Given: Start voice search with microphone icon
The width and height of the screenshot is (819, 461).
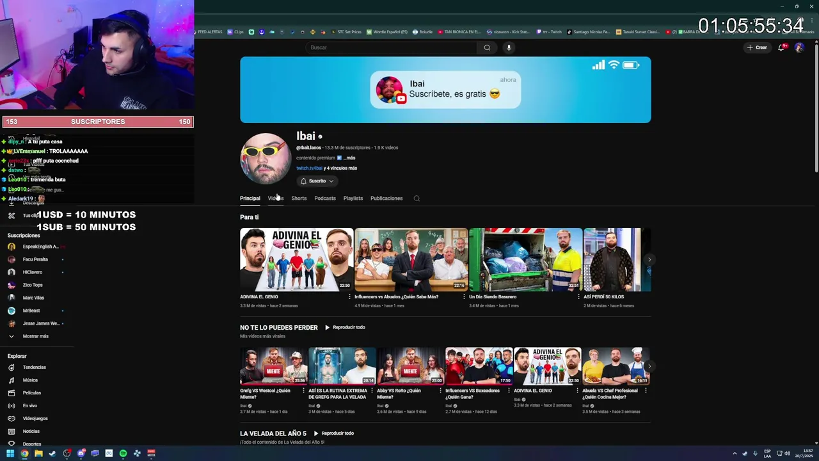Looking at the screenshot, I should (x=509, y=47).
